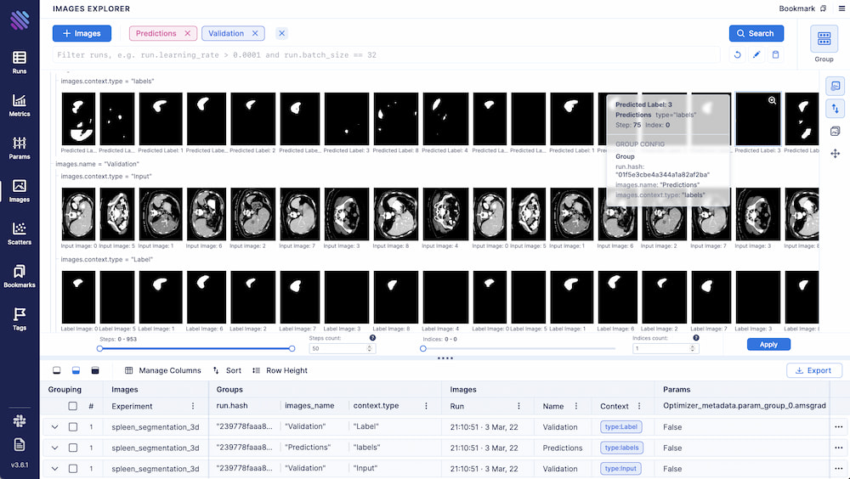This screenshot has width=850, height=479.
Task: Open the Context column options menu
Action: pos(639,406)
